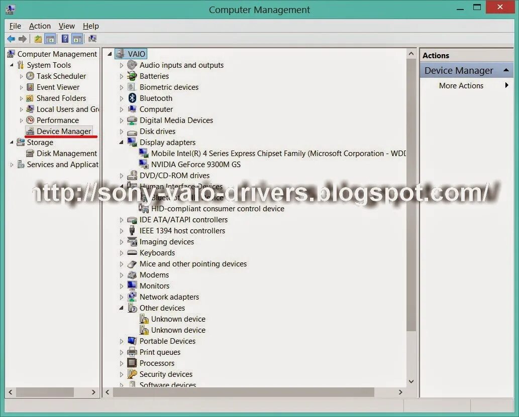This screenshot has width=519, height=417.
Task: Select HID-compliant consumer control device
Action: pos(218,208)
